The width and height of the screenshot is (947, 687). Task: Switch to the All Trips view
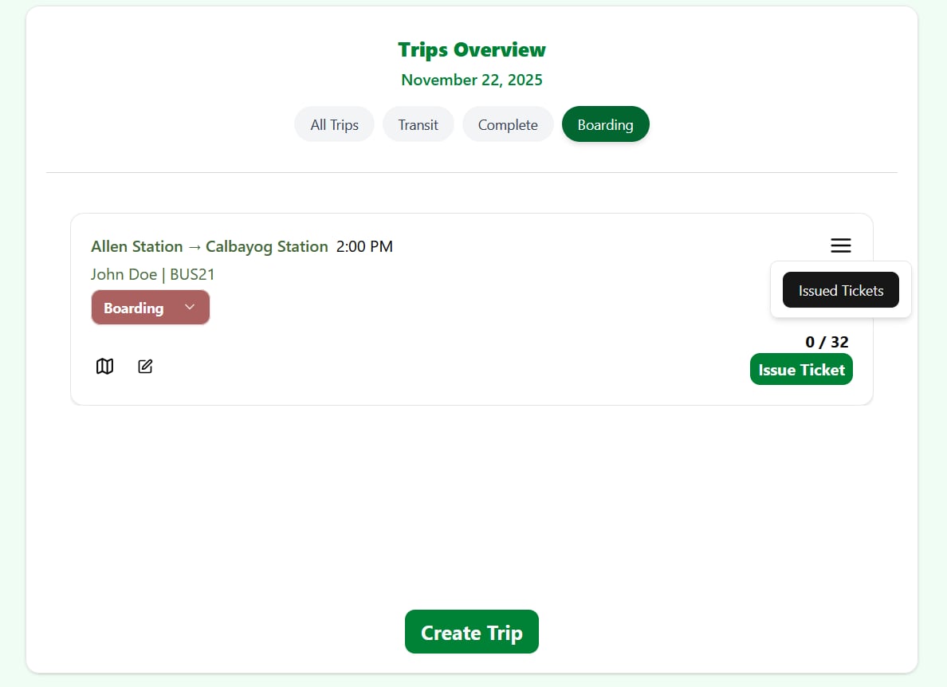[334, 124]
